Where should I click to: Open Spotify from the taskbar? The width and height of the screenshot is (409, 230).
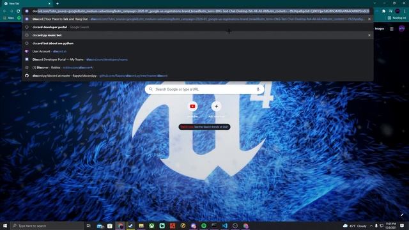point(204,226)
